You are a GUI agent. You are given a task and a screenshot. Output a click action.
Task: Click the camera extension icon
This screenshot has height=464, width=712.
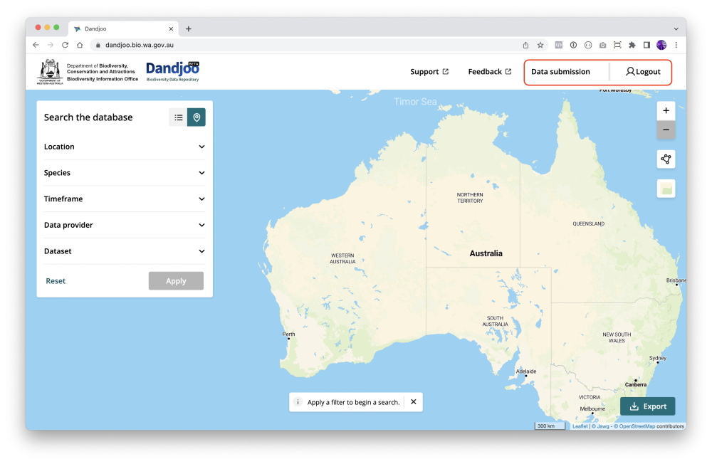602,45
